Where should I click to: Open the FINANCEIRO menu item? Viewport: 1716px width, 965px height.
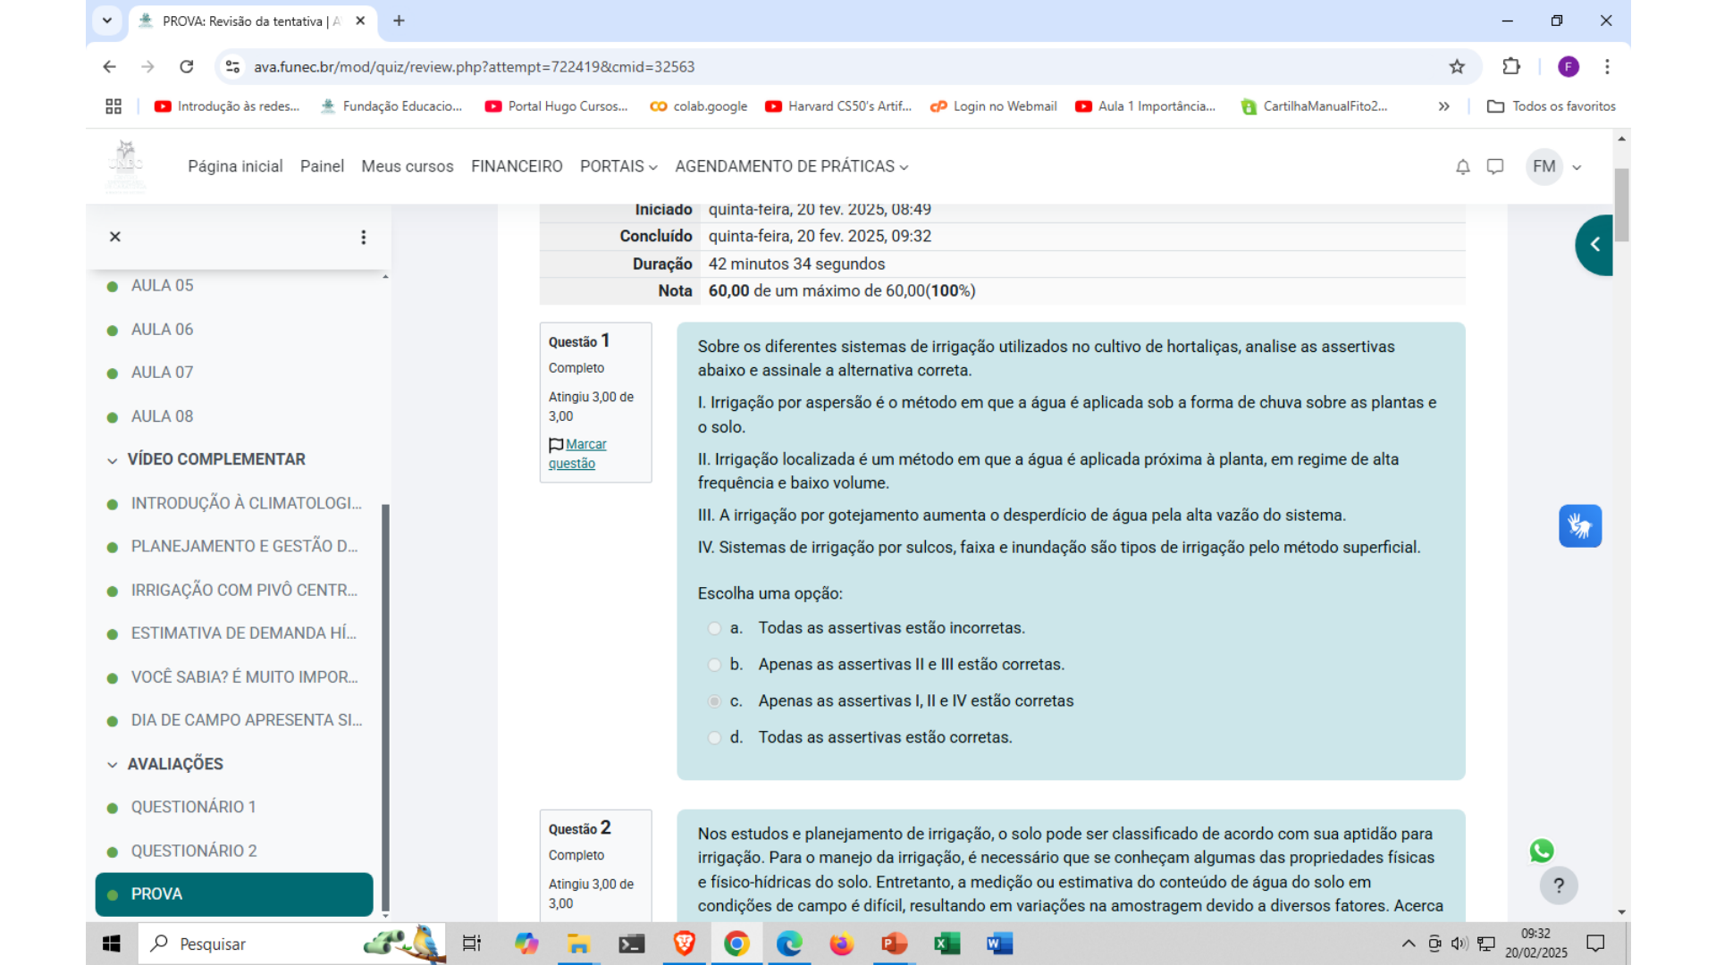point(517,167)
